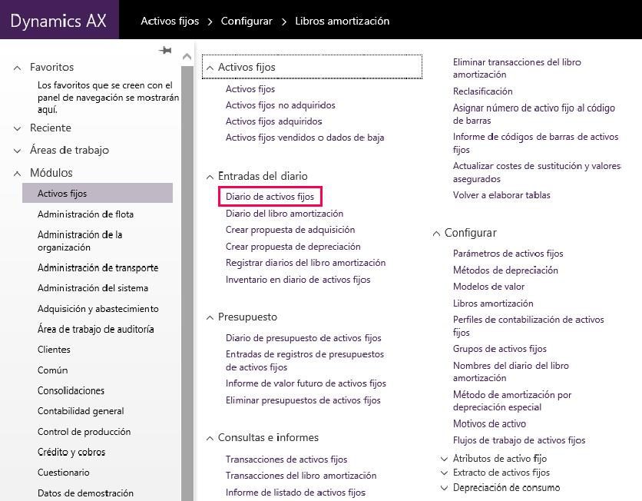Open Eliminar presupuestos de activos fijos
Screen dimensions: 642x501
point(303,400)
